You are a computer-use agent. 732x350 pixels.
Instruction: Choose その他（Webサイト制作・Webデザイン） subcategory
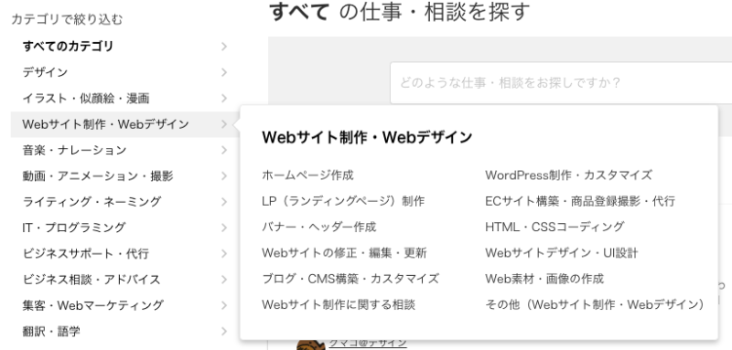click(595, 305)
